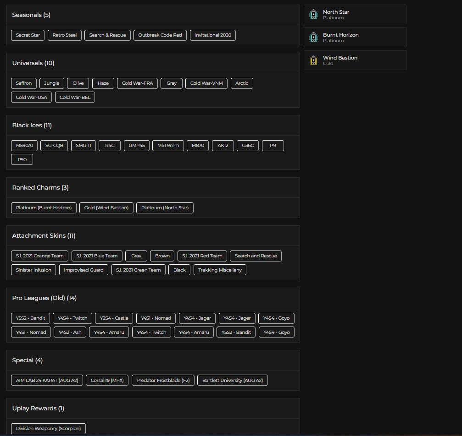Select the Retro Steel seasonal tag

click(x=65, y=35)
